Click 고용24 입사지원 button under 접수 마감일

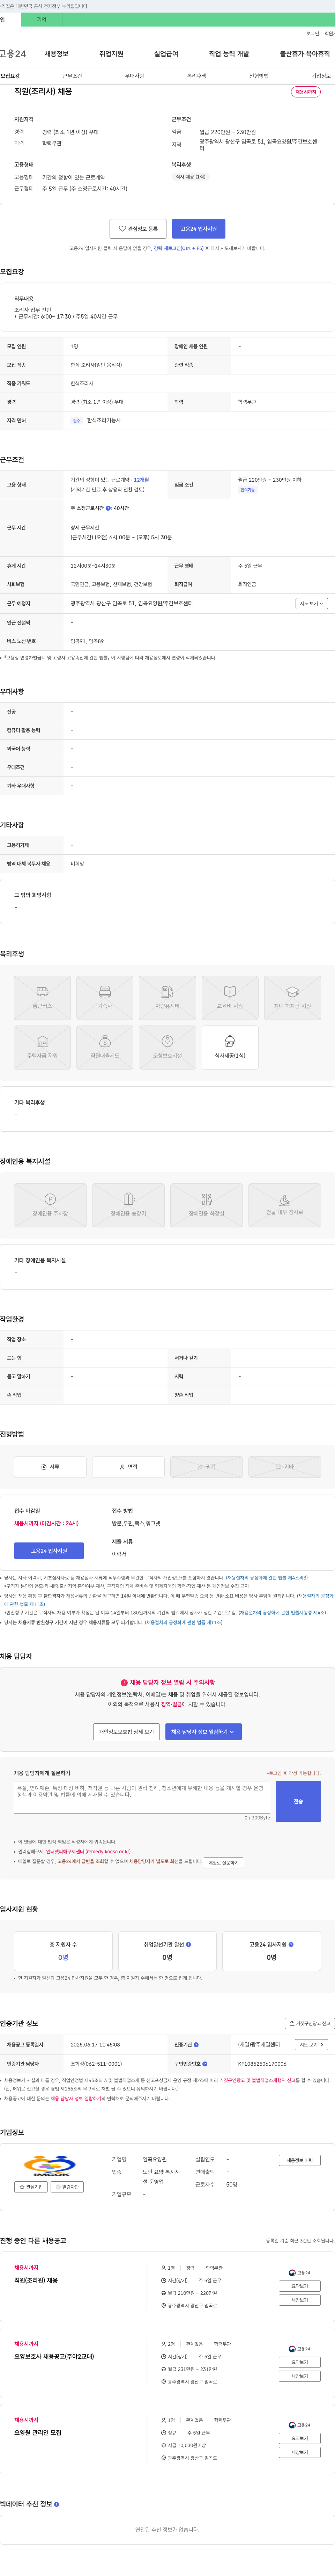tap(49, 1551)
